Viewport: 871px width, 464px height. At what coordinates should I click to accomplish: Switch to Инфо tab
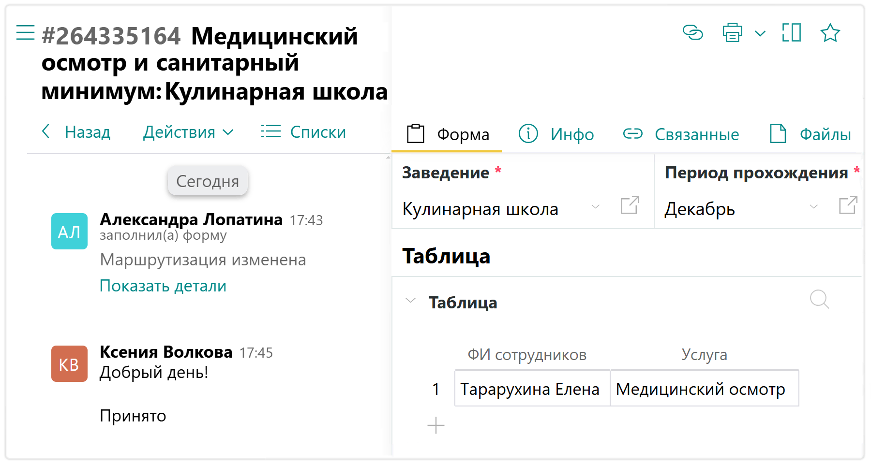pos(556,134)
